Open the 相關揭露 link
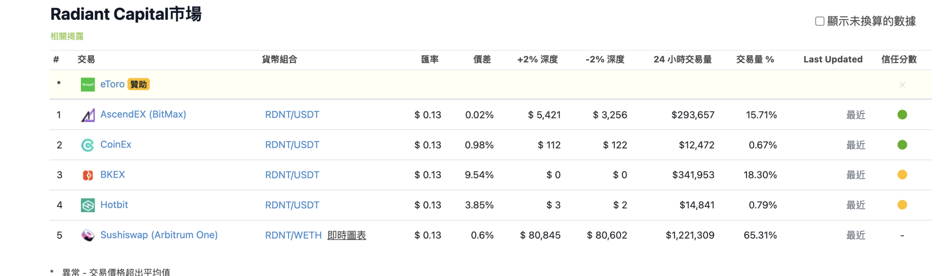 pos(67,36)
